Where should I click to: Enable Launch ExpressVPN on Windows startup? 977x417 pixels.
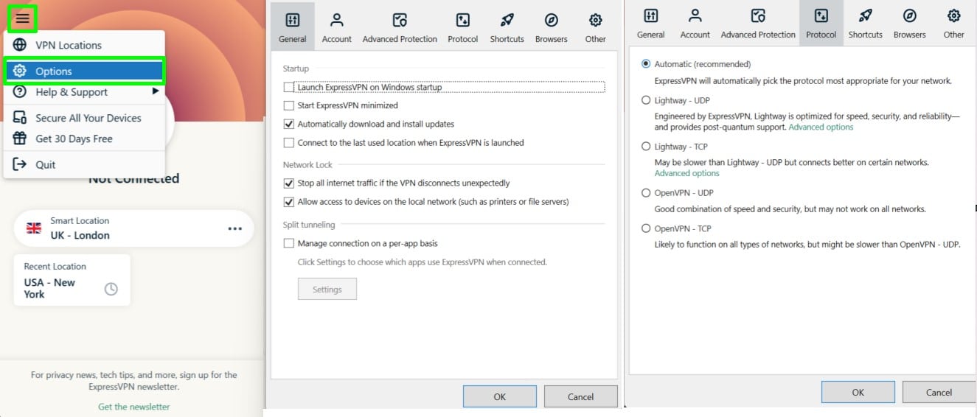pyautogui.click(x=288, y=87)
